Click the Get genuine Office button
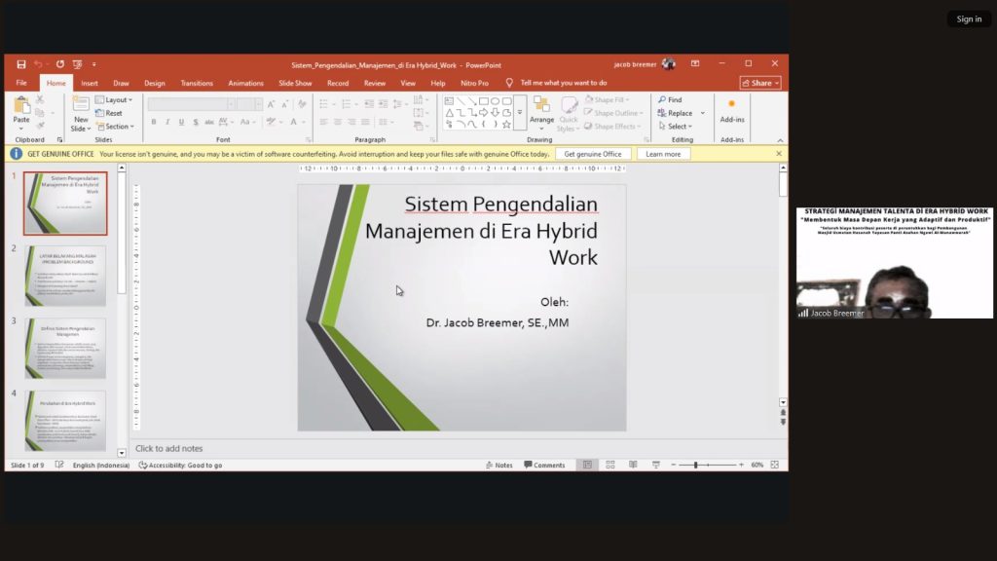997x561 pixels. 593,154
